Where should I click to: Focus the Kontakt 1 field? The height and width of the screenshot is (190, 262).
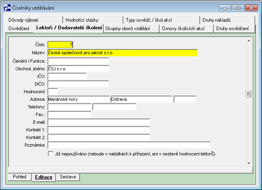[98, 130]
